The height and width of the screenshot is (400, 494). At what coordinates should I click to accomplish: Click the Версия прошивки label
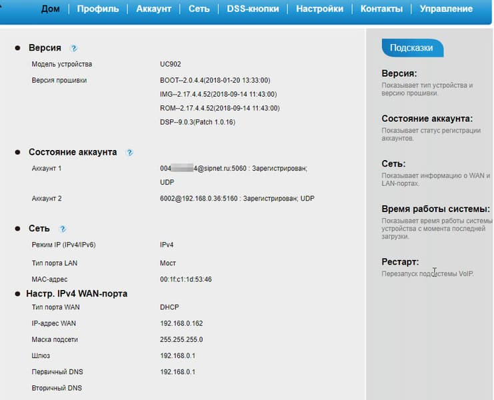tap(59, 80)
